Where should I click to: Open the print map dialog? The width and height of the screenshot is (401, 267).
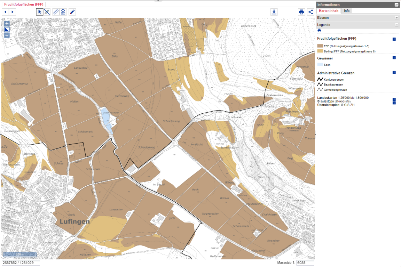click(x=301, y=12)
